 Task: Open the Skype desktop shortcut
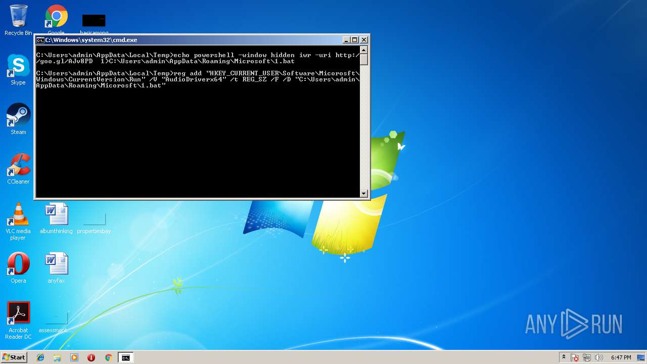18,70
